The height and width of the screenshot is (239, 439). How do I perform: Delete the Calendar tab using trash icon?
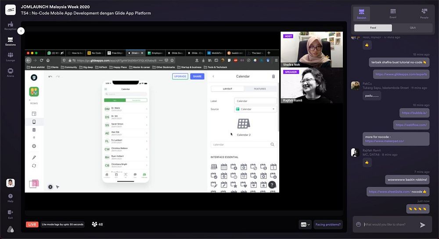click(x=273, y=76)
